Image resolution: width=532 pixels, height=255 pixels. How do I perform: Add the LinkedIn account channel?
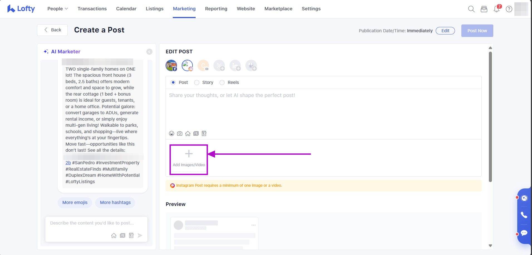pos(235,66)
